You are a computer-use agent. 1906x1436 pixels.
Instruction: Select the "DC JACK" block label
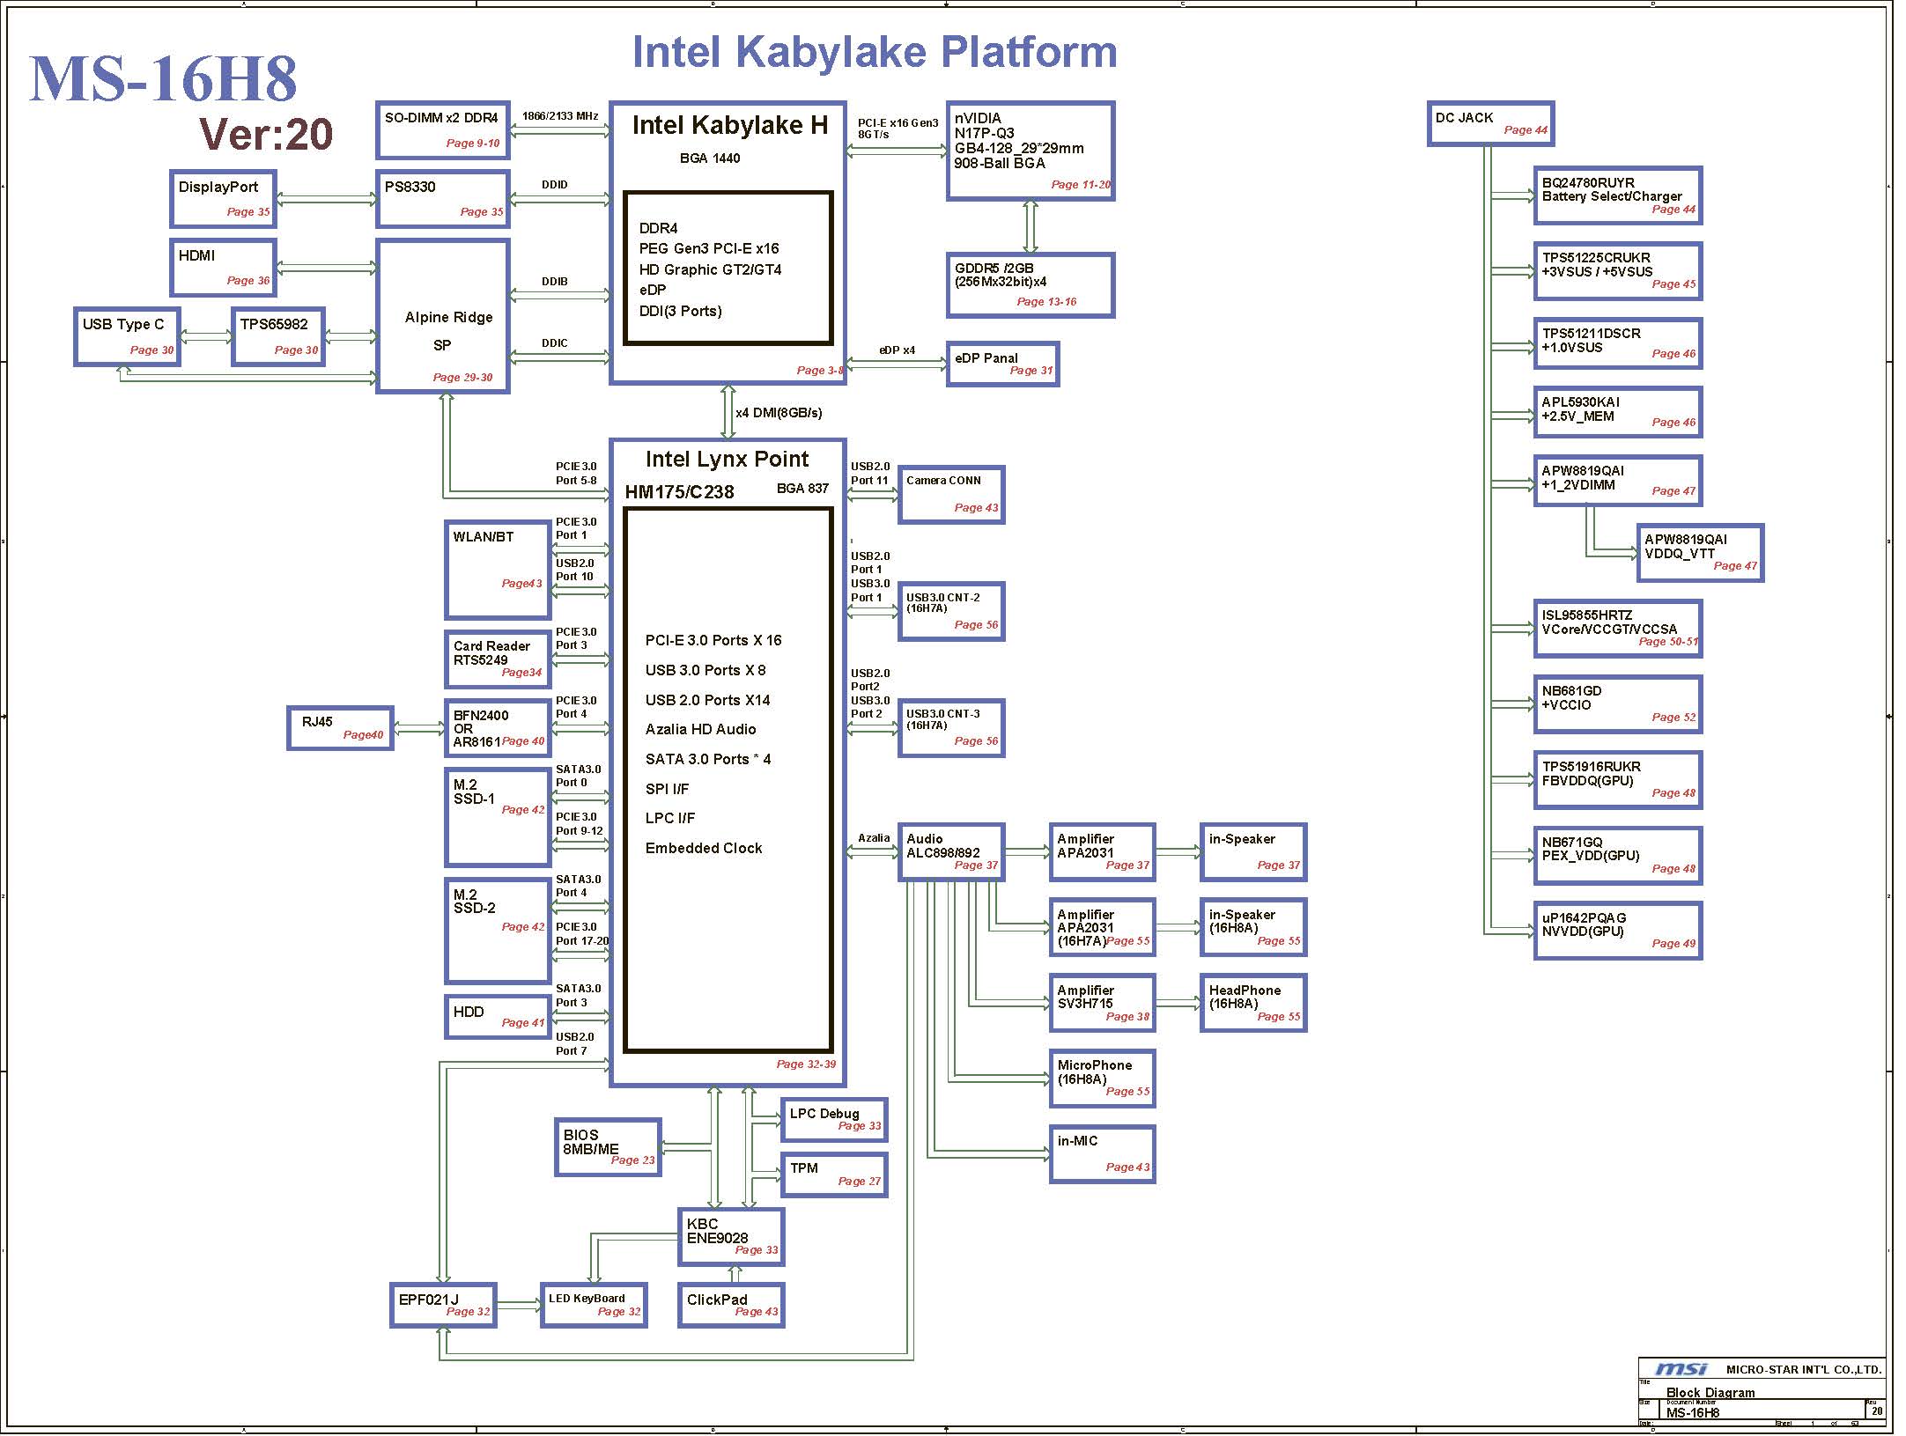click(1464, 118)
